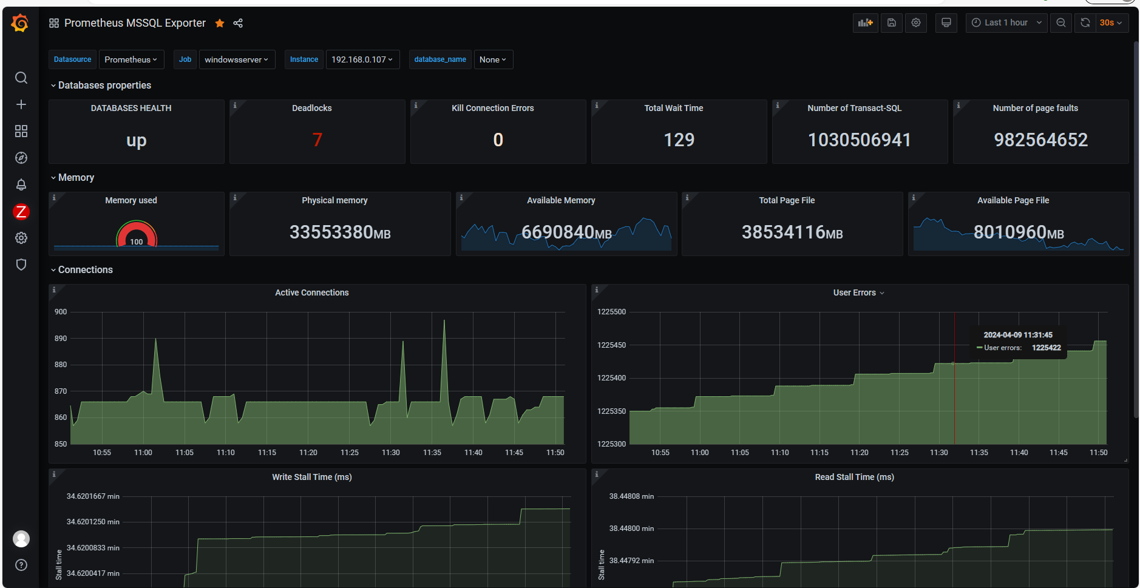The height and width of the screenshot is (588, 1140).
Task: Open the windowsserver Job dropdown
Action: pos(237,59)
